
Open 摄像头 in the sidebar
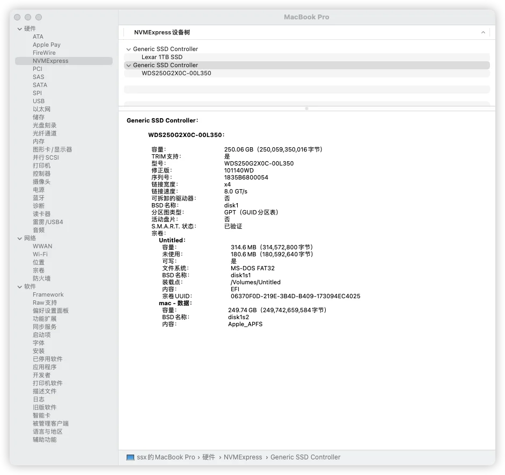tap(41, 182)
